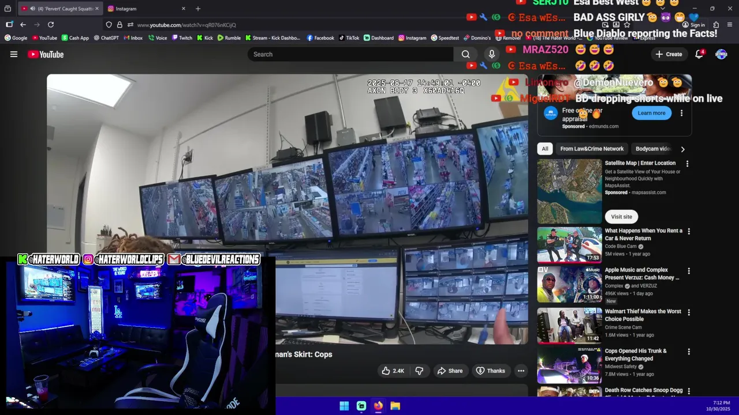Open the green app icon on taskbar
The image size is (739, 415).
[361, 406]
